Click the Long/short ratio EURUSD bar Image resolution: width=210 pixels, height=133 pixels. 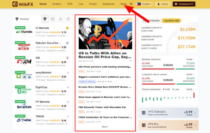tap(168, 84)
